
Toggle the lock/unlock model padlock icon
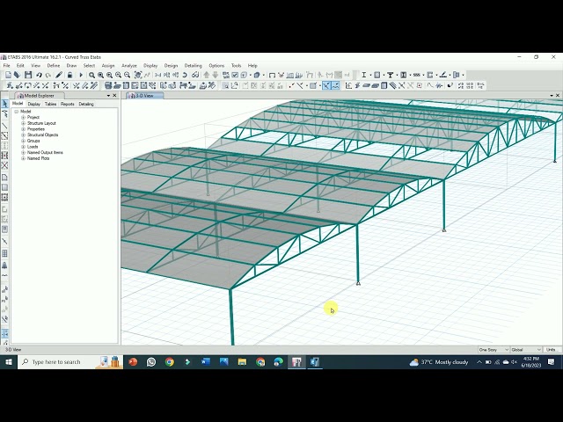[x=69, y=75]
